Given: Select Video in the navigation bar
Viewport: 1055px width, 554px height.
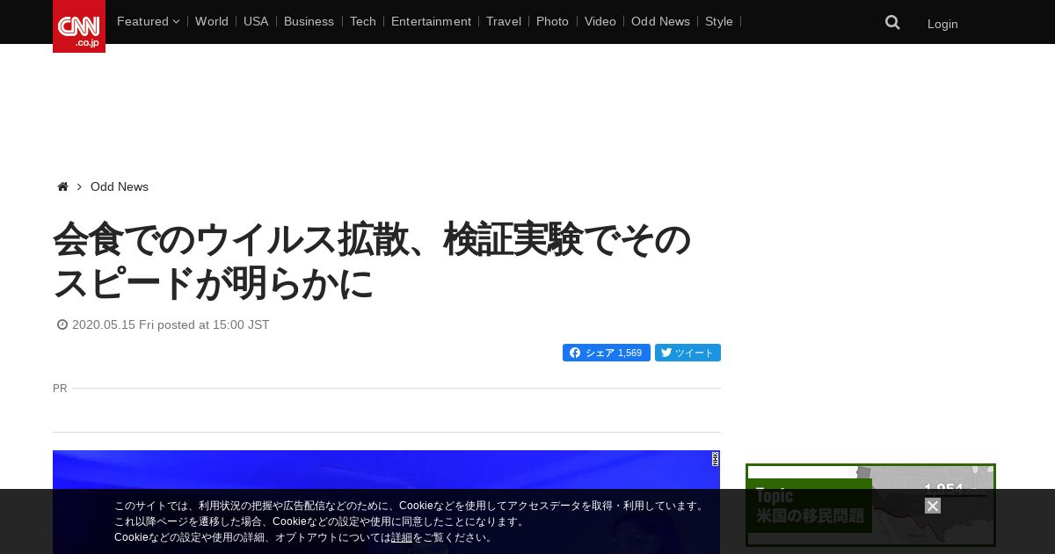Looking at the screenshot, I should click(x=600, y=21).
